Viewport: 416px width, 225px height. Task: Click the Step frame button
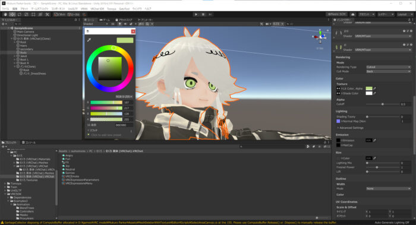pyautogui.click(x=210, y=14)
